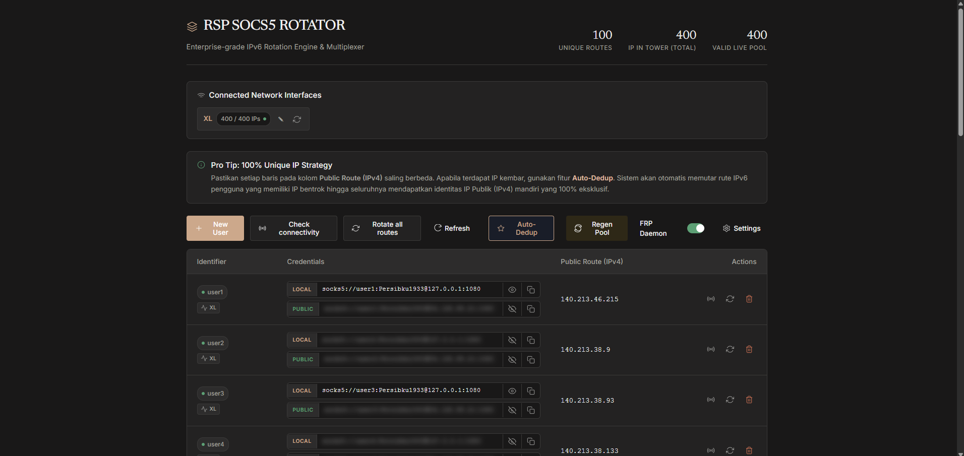Rotate route for user1 row
The image size is (964, 456).
click(x=730, y=299)
